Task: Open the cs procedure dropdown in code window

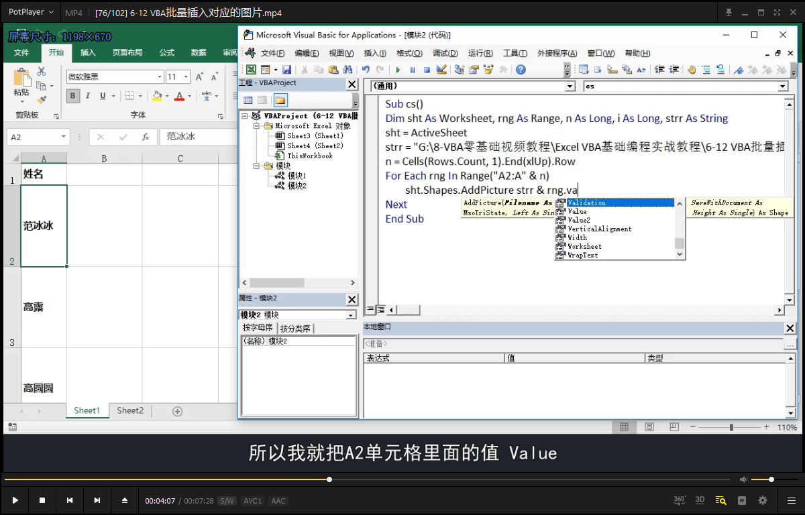Action: click(x=782, y=87)
